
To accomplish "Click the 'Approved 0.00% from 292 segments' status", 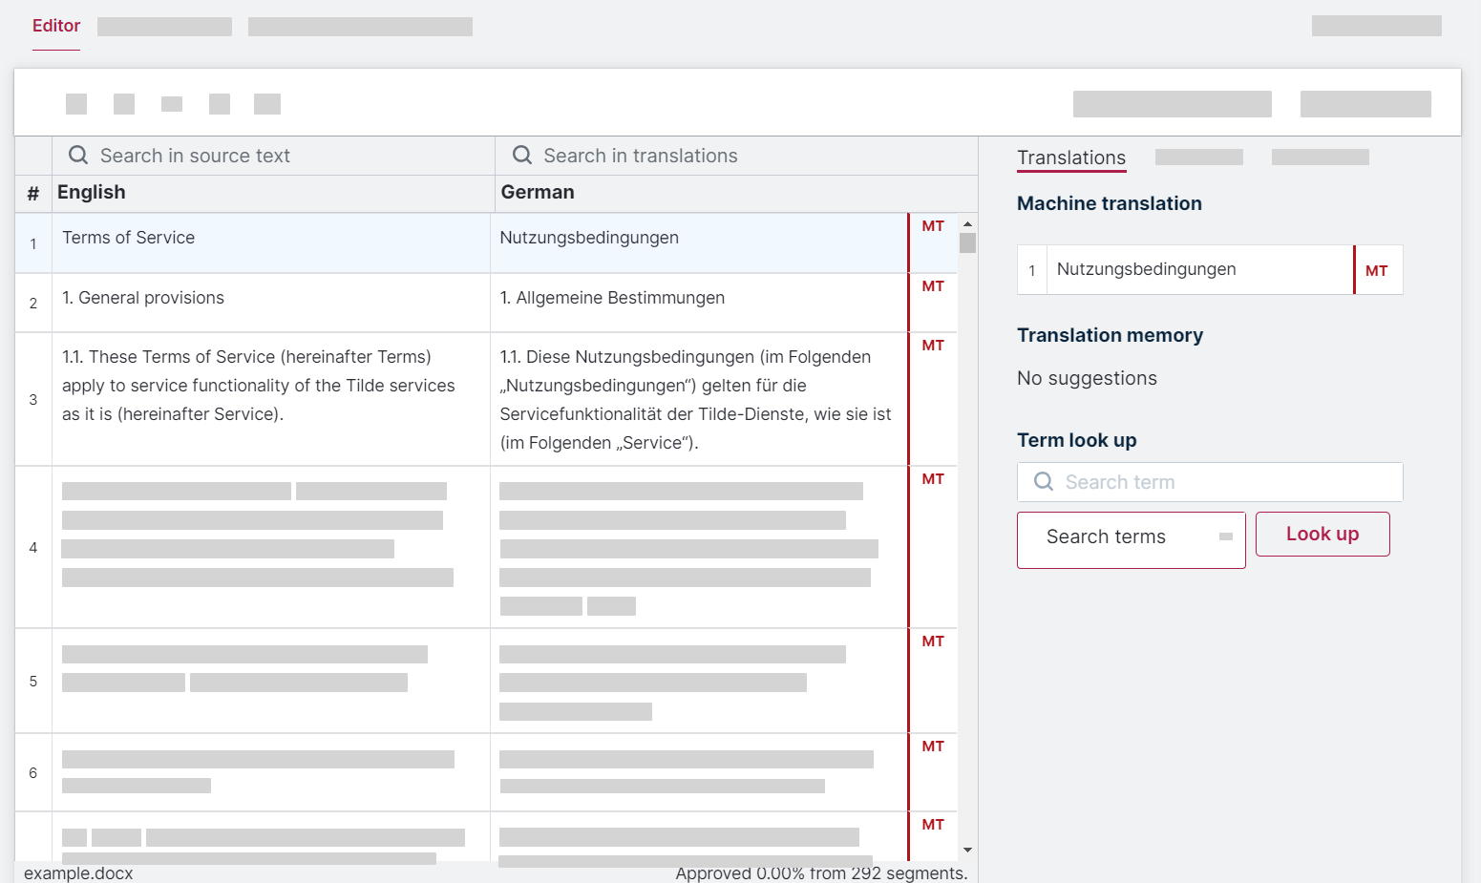I will click(x=821, y=872).
